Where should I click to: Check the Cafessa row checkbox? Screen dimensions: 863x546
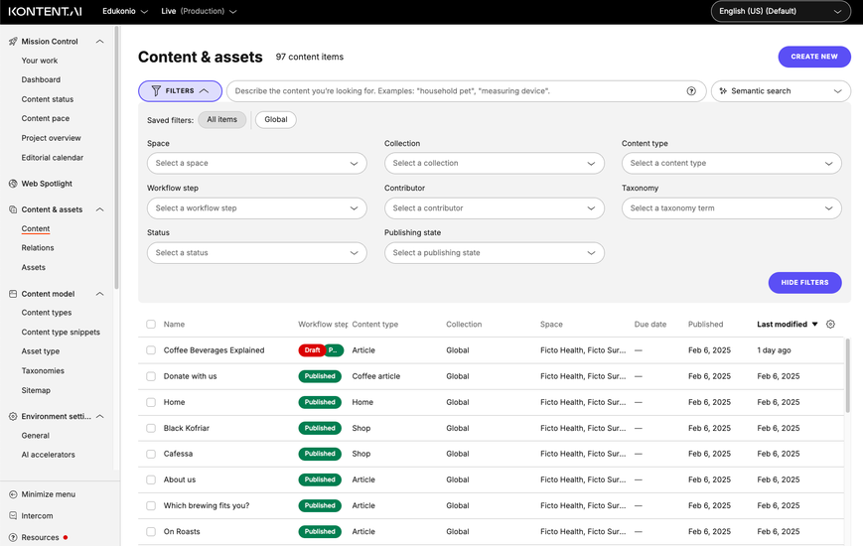coord(151,454)
